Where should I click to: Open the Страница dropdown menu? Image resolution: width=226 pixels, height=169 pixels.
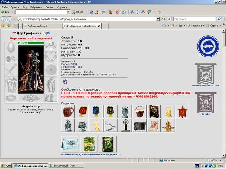pos(195,26)
